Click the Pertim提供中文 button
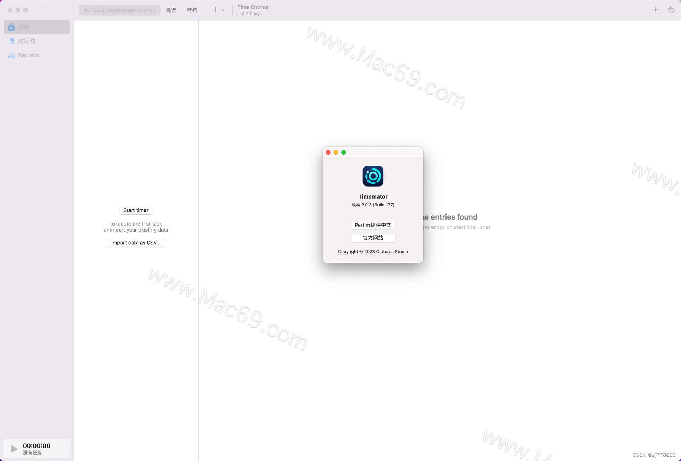The image size is (681, 461). 373,225
